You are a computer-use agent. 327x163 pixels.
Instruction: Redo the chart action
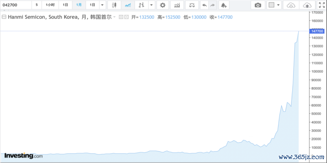point(212,5)
